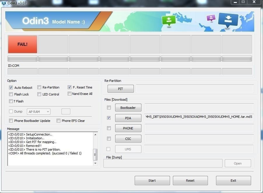Click the PIT file path field
The image size is (263, 193).
pyautogui.click(x=195, y=89)
